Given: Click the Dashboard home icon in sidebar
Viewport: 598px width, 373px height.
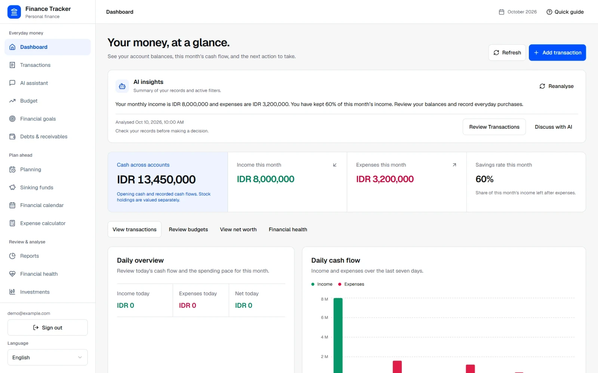Looking at the screenshot, I should point(12,47).
